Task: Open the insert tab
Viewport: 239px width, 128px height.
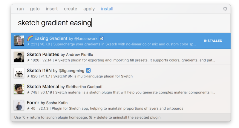Action: point(52,9)
